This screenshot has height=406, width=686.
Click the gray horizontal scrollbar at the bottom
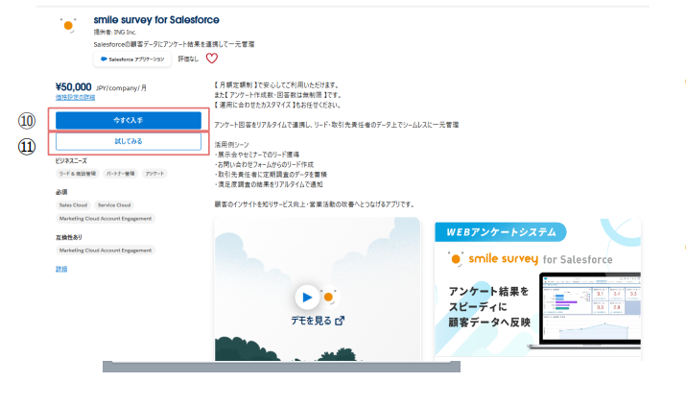281,367
